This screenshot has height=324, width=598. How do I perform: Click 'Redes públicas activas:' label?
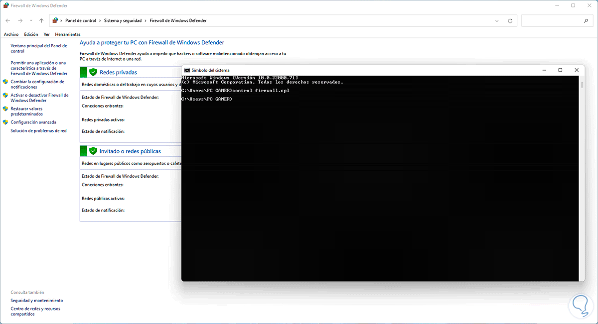pyautogui.click(x=103, y=198)
